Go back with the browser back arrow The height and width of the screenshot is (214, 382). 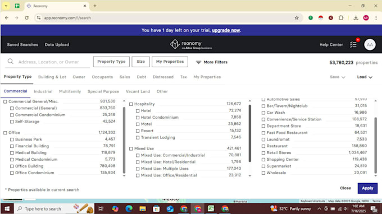[x=7, y=18]
